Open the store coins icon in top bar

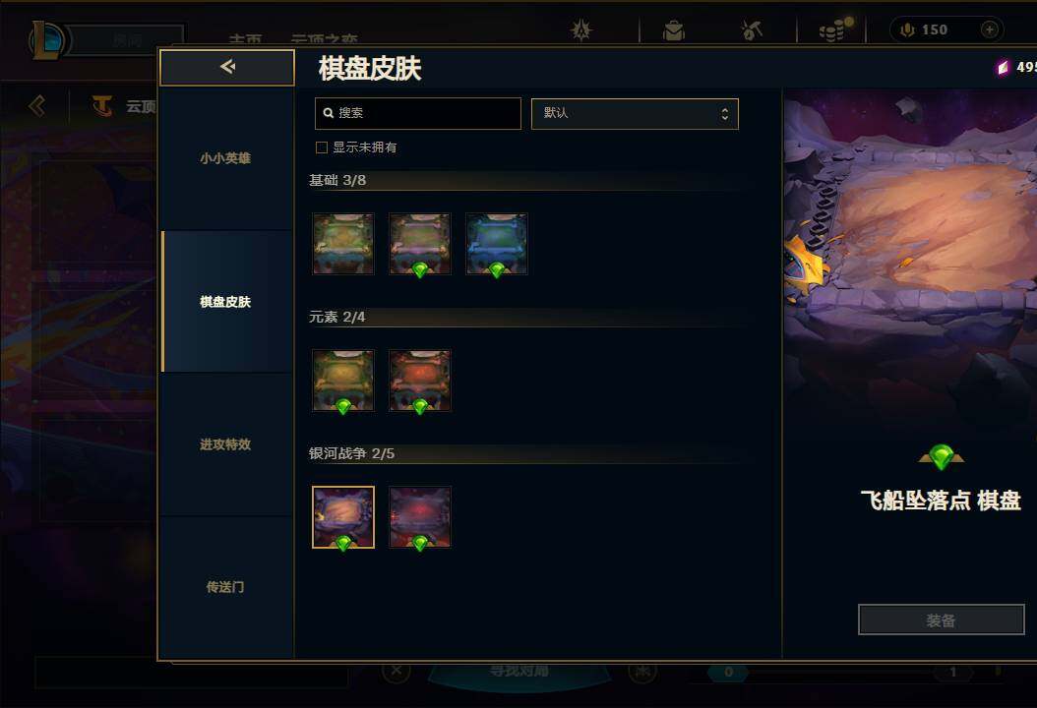834,29
